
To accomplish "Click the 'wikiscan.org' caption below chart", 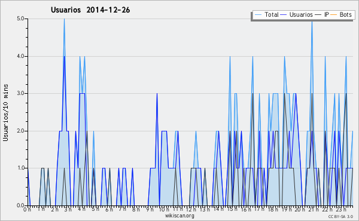I will [x=180, y=216].
